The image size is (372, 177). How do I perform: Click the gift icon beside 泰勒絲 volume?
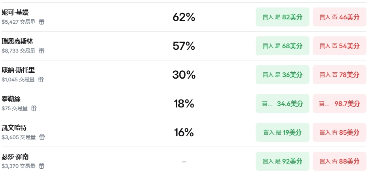coord(34,108)
